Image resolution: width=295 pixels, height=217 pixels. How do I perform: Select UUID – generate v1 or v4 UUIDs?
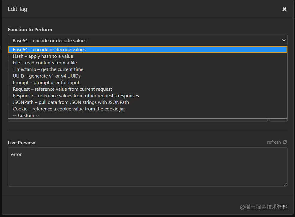tap(46, 76)
